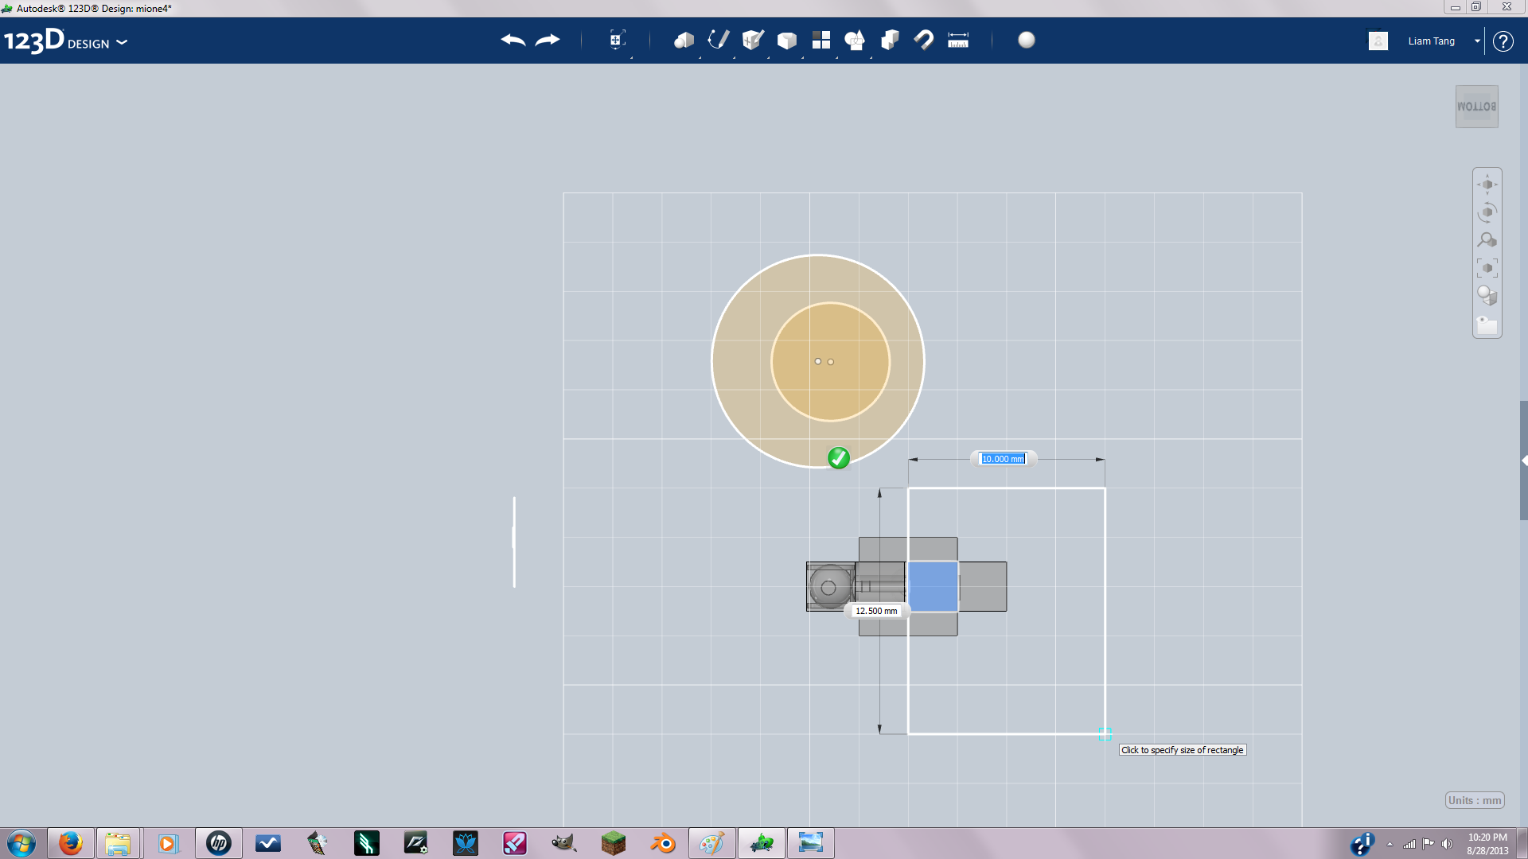
Task: Toggle the Snap magnet tool
Action: [924, 40]
